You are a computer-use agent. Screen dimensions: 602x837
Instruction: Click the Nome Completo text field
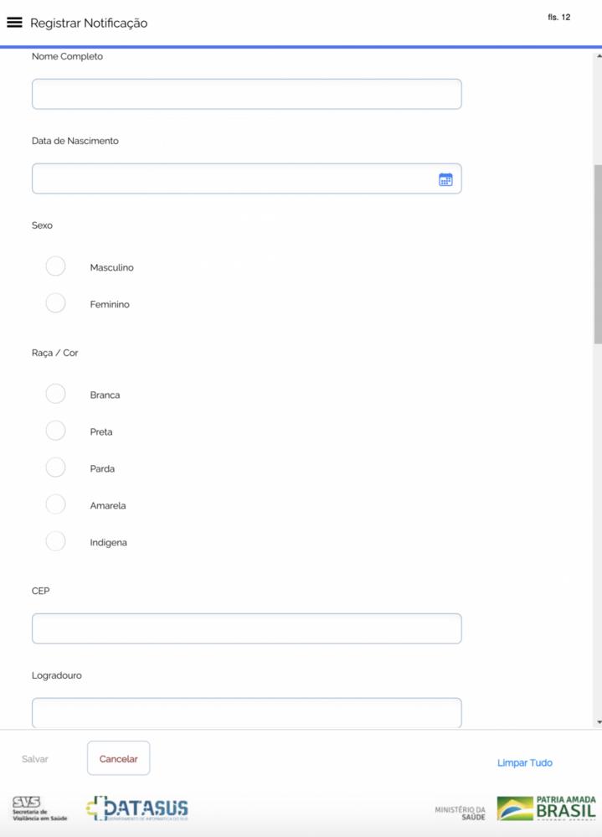tap(246, 95)
